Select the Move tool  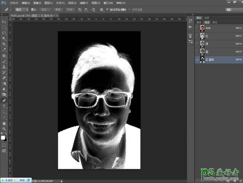(4, 22)
